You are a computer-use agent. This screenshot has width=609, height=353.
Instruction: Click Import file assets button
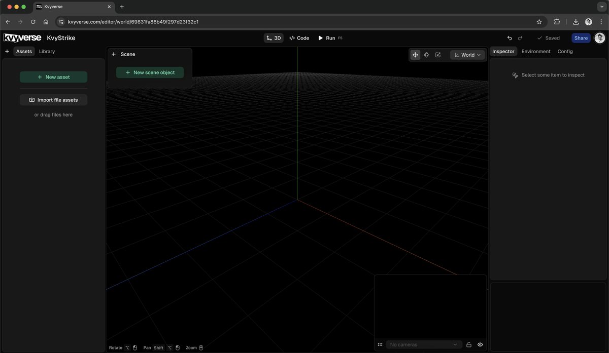53,100
